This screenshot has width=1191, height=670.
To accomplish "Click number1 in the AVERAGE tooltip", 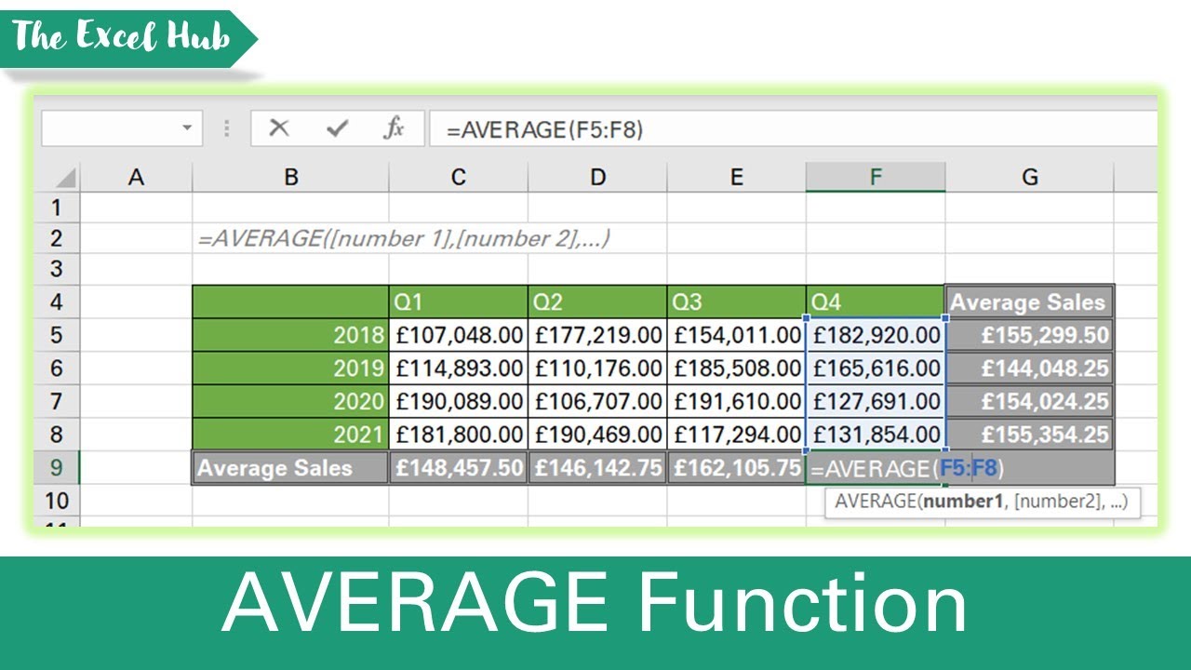I will tap(962, 502).
